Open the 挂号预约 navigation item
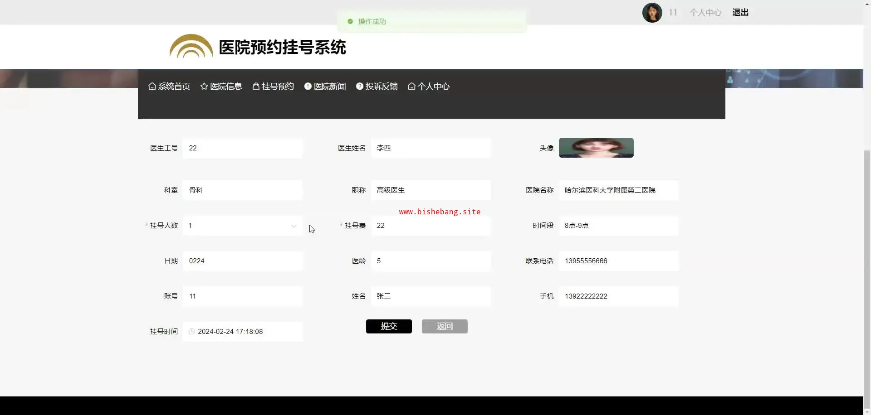The height and width of the screenshot is (415, 871). [x=273, y=86]
